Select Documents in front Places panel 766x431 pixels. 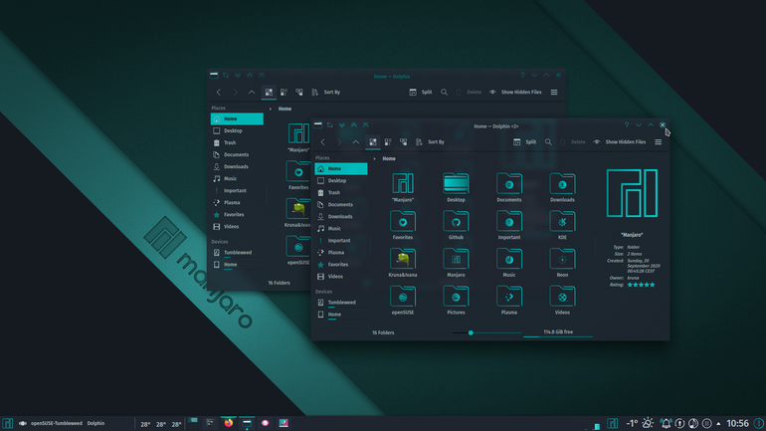pos(341,205)
